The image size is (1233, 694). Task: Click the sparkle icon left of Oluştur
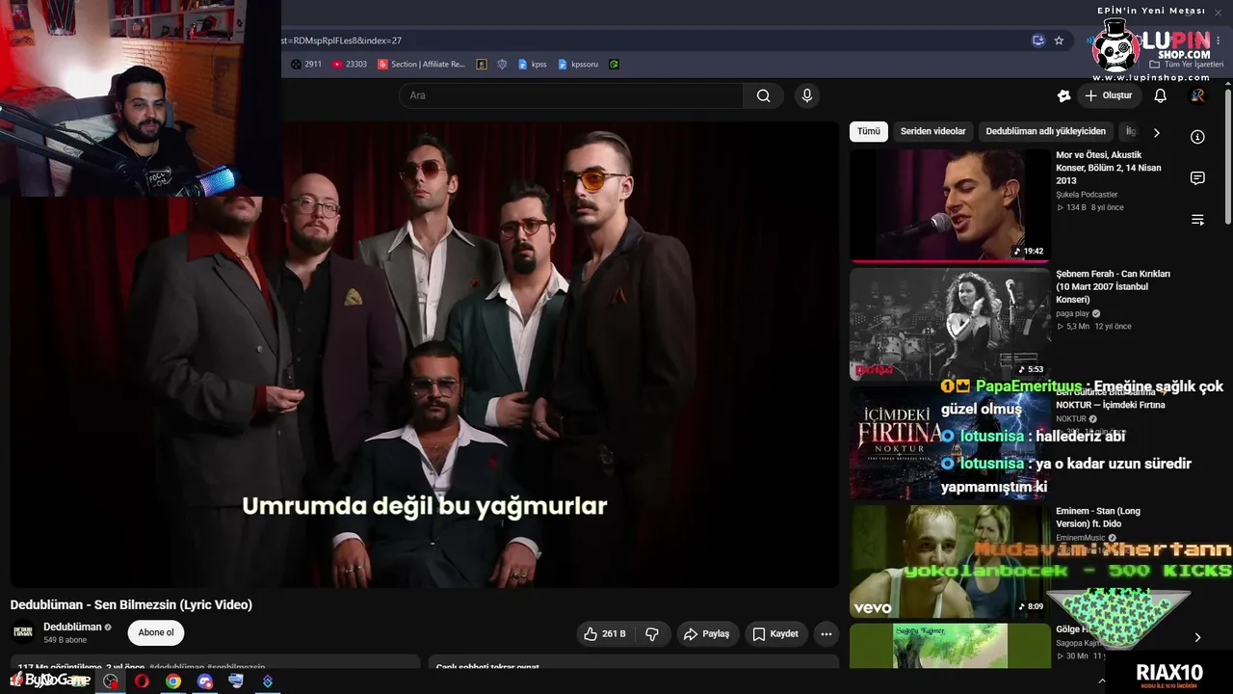pyautogui.click(x=1063, y=95)
